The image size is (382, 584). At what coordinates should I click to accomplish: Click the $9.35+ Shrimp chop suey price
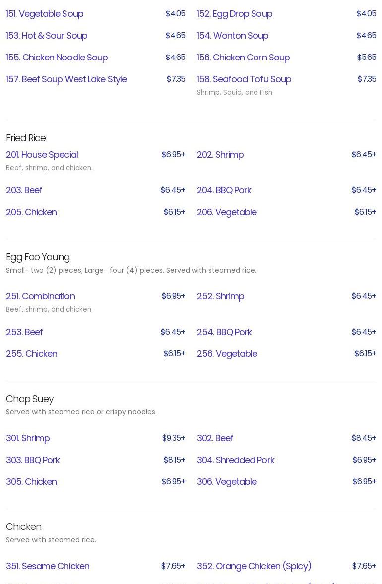[173, 438]
